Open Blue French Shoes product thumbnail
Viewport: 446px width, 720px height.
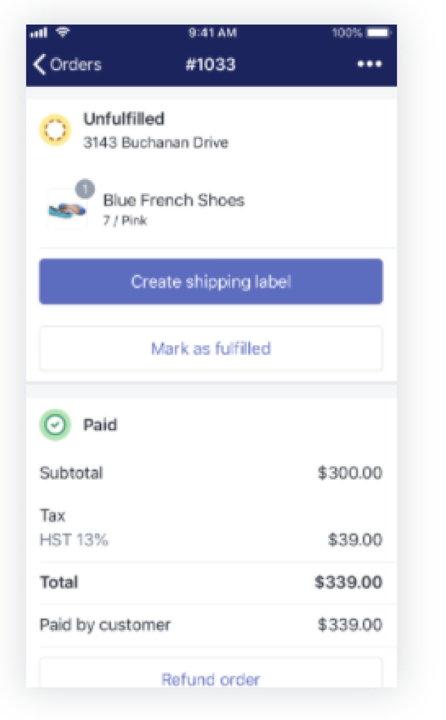[x=67, y=209]
